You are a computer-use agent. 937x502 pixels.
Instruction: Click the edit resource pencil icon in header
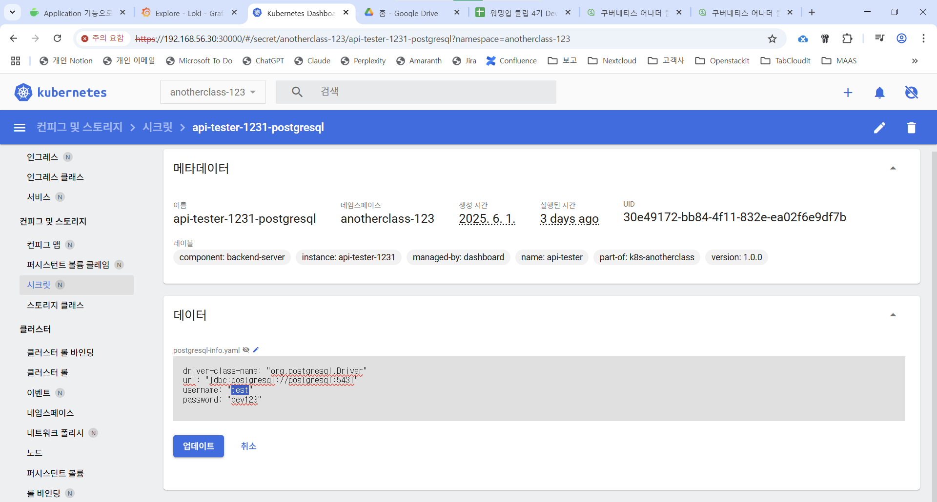point(879,128)
